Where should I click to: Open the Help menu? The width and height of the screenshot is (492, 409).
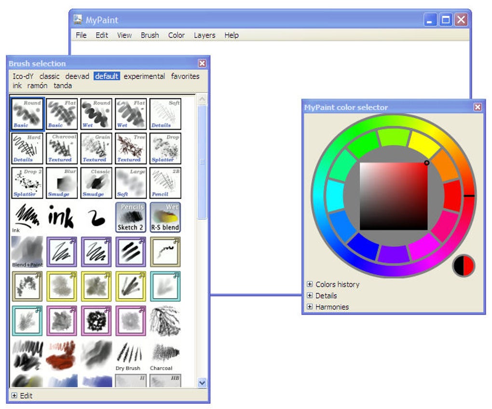point(231,35)
